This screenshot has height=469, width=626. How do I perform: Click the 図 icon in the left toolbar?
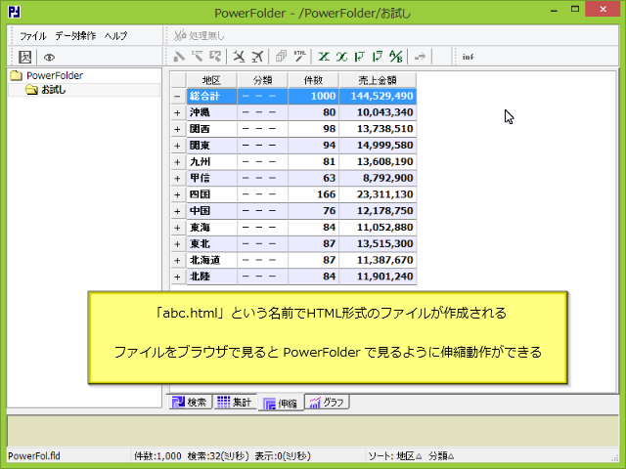[x=25, y=57]
